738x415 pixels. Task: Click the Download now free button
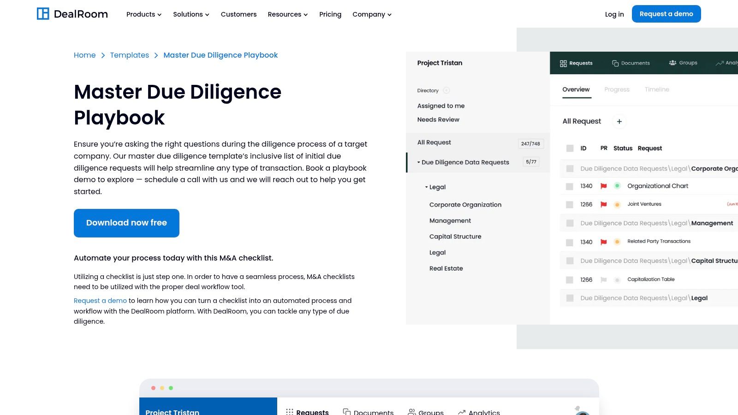pos(126,223)
